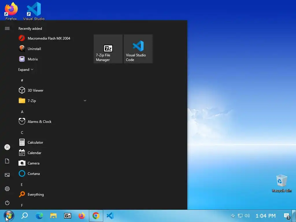Toggle the hamburger menu in Start

7,29
